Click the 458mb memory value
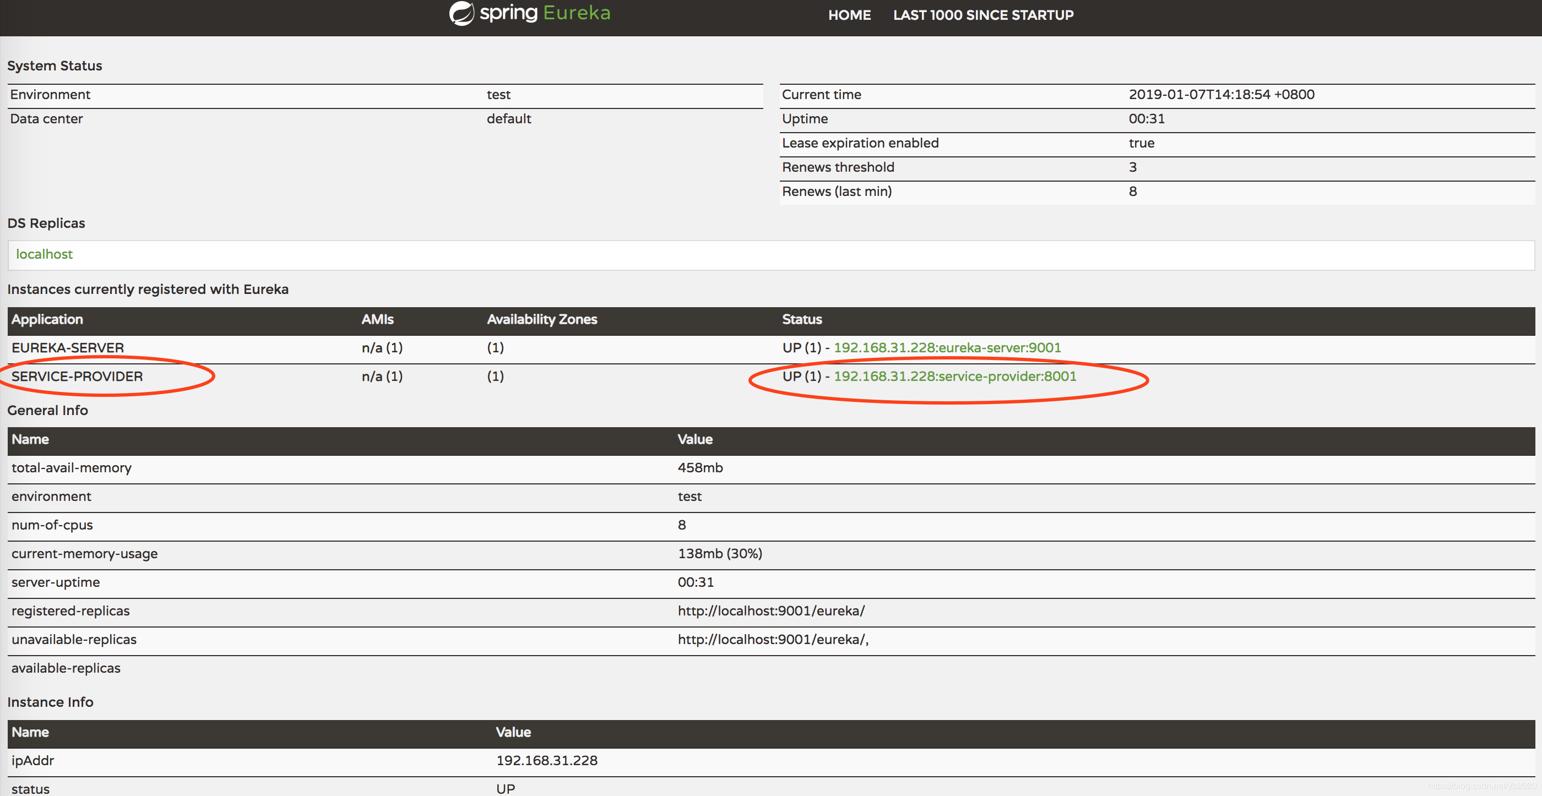This screenshot has width=1542, height=796. [700, 468]
